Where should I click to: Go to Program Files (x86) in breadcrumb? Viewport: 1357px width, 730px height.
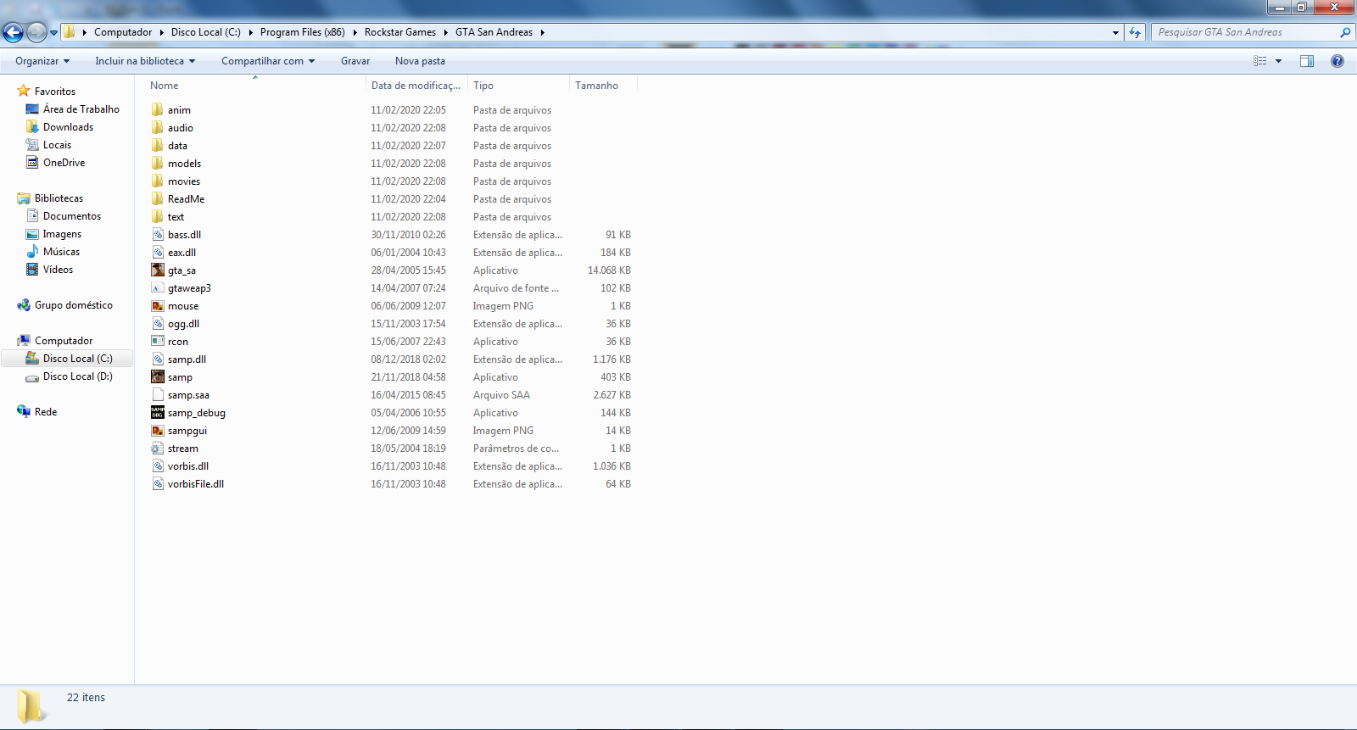pyautogui.click(x=303, y=32)
